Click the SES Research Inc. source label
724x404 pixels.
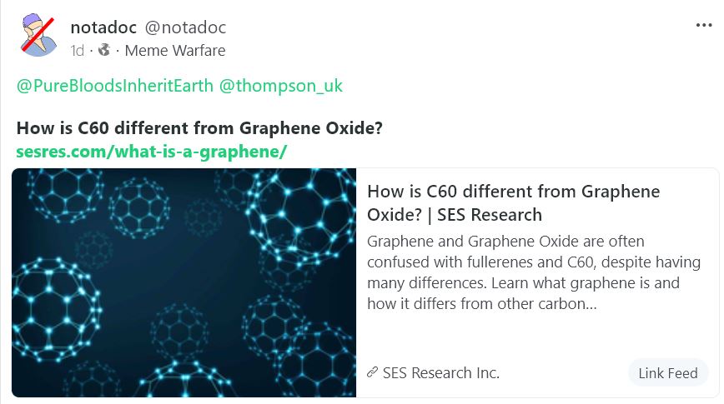click(x=441, y=372)
